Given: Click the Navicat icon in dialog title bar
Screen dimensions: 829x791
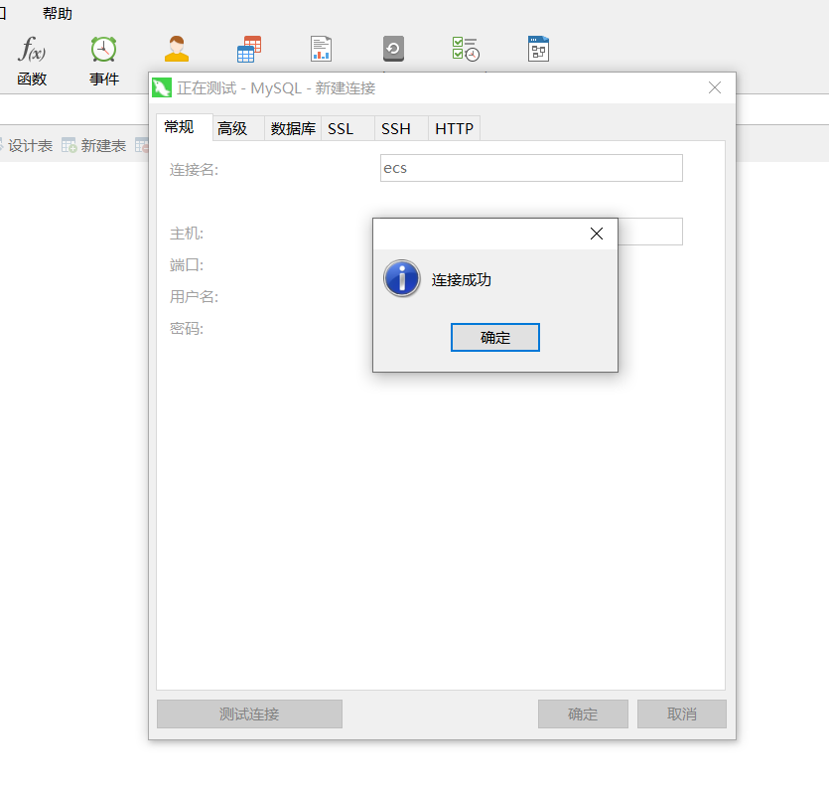Looking at the screenshot, I should (x=162, y=87).
